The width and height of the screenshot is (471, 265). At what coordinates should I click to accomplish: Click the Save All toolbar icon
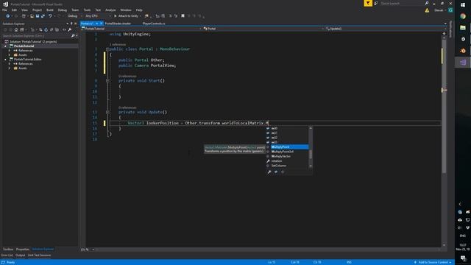[x=43, y=16]
